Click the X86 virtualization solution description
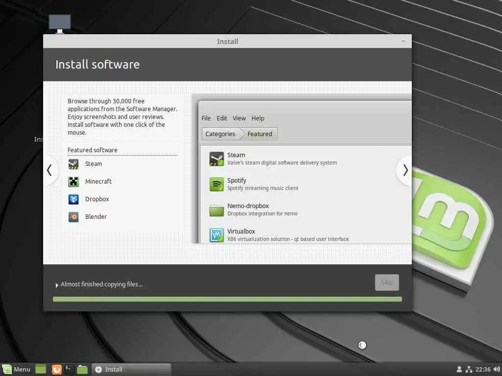 [288, 239]
